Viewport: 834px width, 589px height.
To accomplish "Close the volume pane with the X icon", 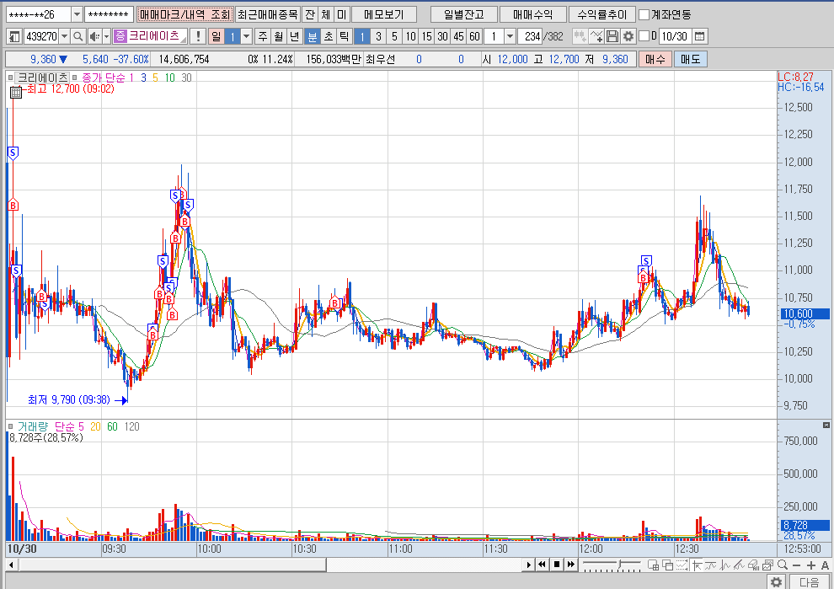I will 826,426.
